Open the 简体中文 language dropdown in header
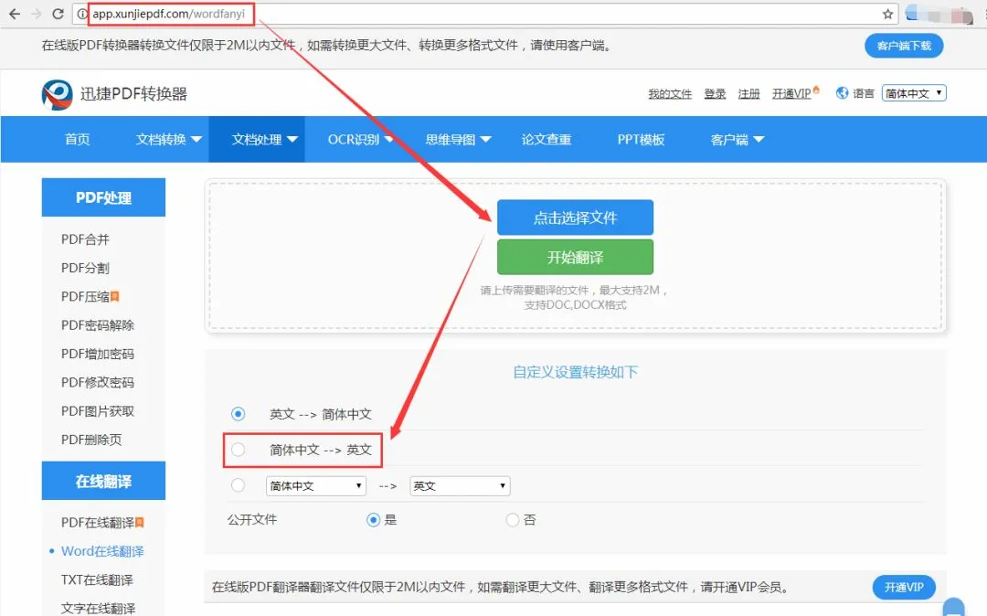 tap(914, 93)
